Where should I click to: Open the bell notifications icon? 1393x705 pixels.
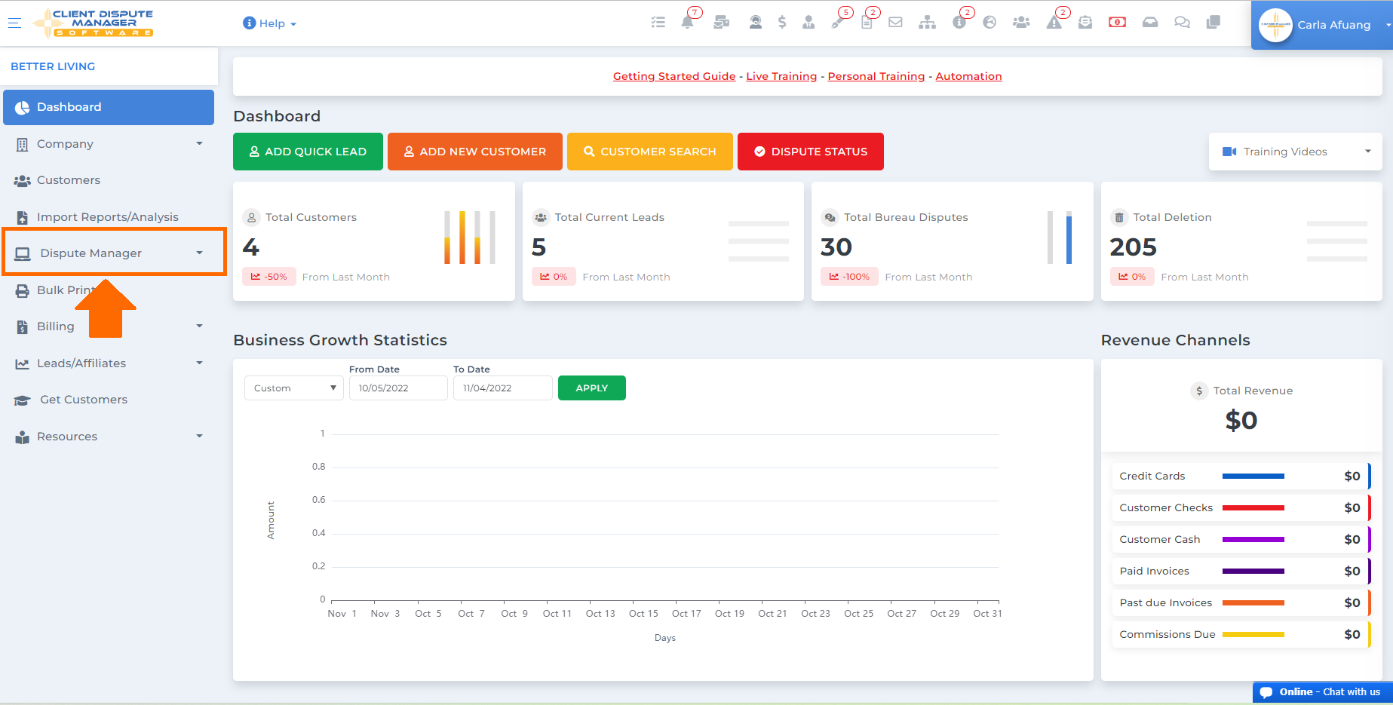(687, 23)
